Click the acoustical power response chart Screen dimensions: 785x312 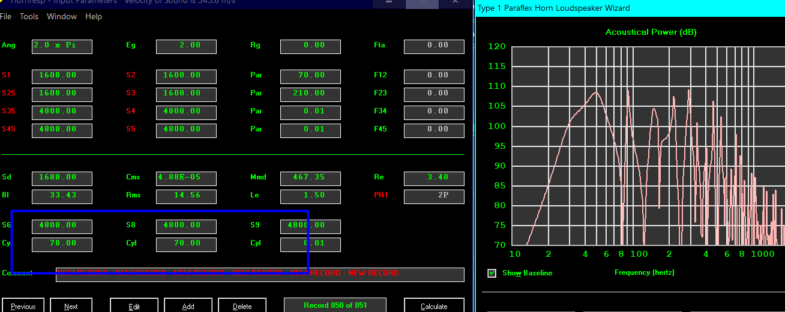(648, 145)
